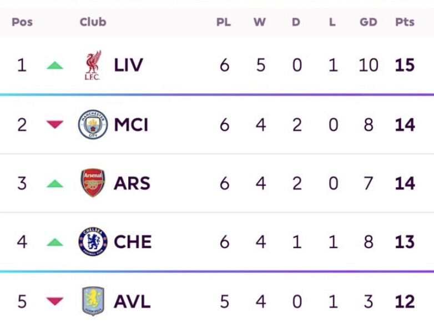Select the Arsenal crest icon
This screenshot has height=321, width=434.
(x=93, y=183)
